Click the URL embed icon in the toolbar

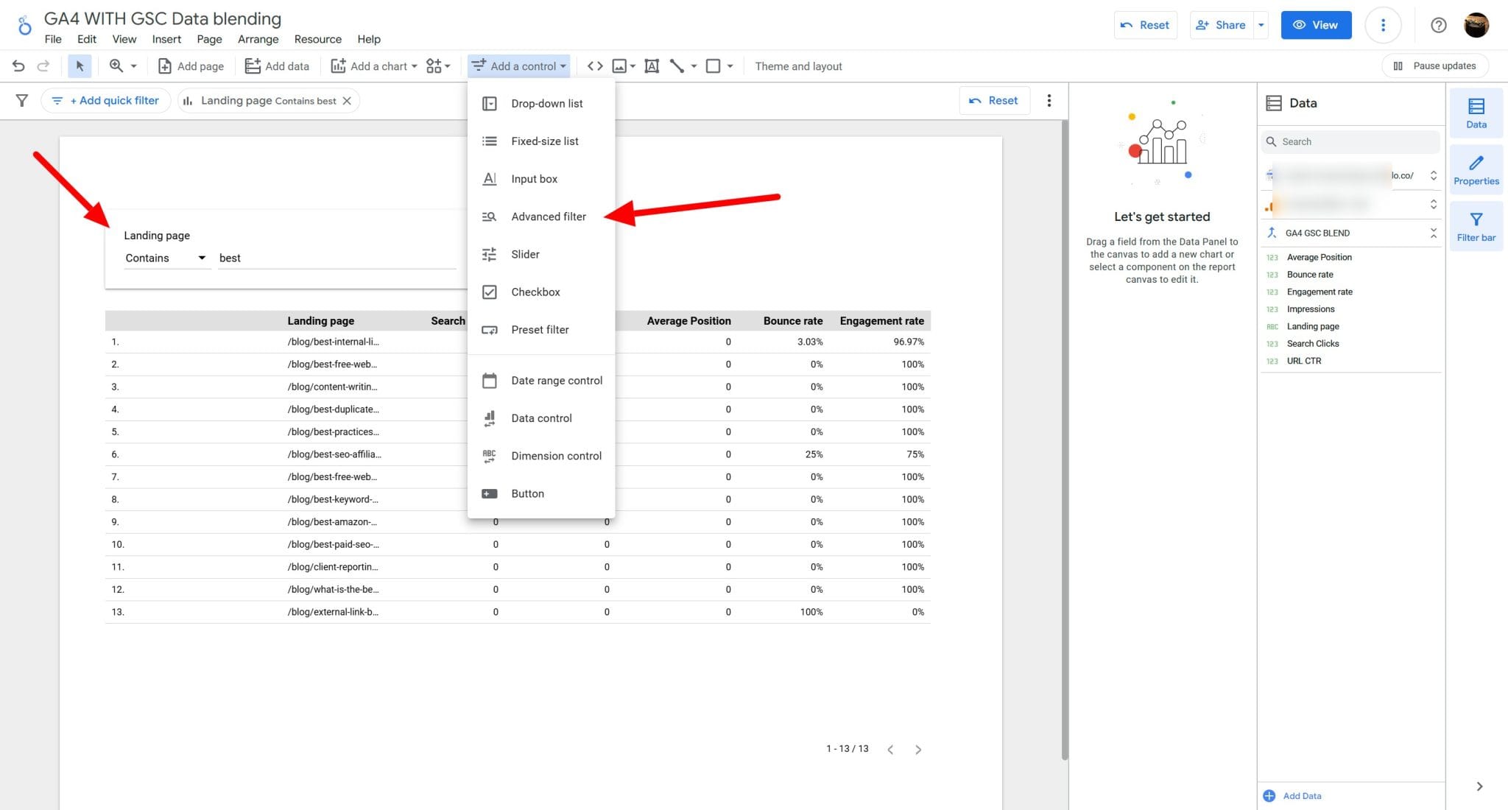tap(594, 66)
